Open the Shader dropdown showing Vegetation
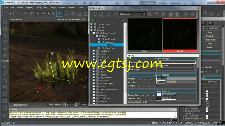 194,66
